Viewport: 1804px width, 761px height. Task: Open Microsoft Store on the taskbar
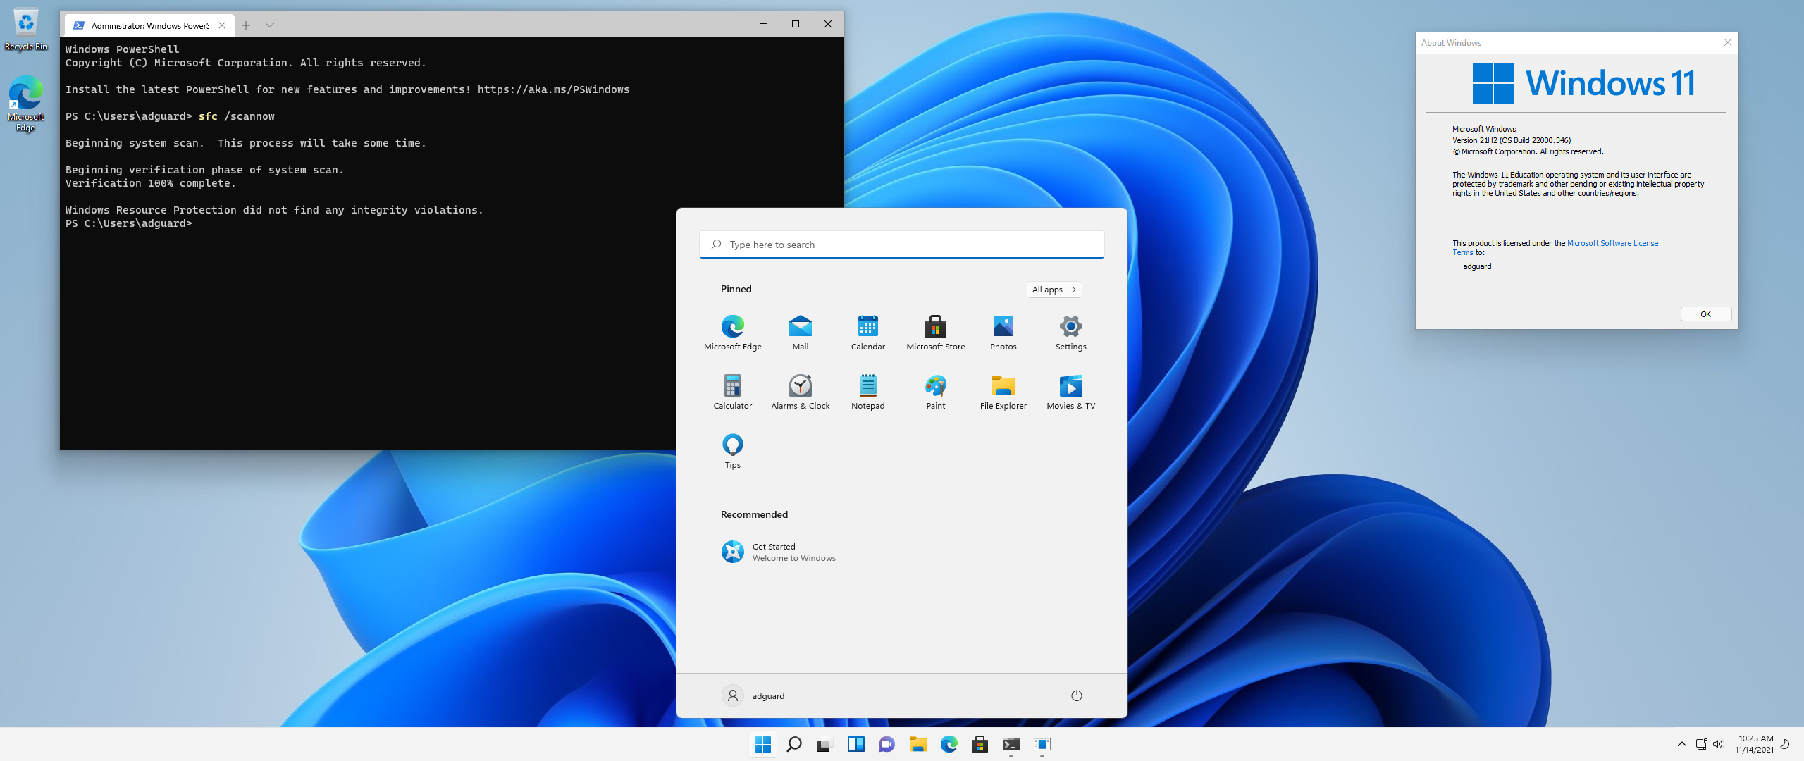click(980, 744)
